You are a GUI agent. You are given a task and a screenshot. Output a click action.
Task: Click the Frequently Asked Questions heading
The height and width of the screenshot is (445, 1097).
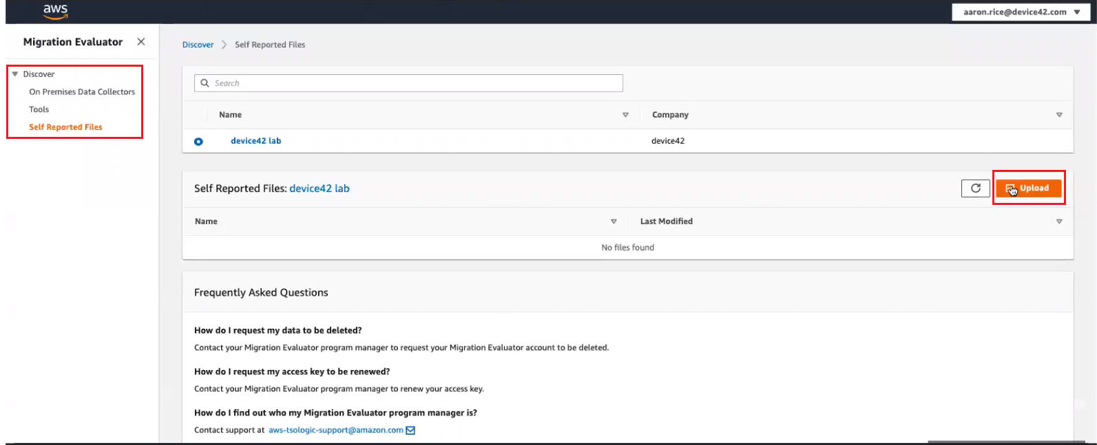261,293
